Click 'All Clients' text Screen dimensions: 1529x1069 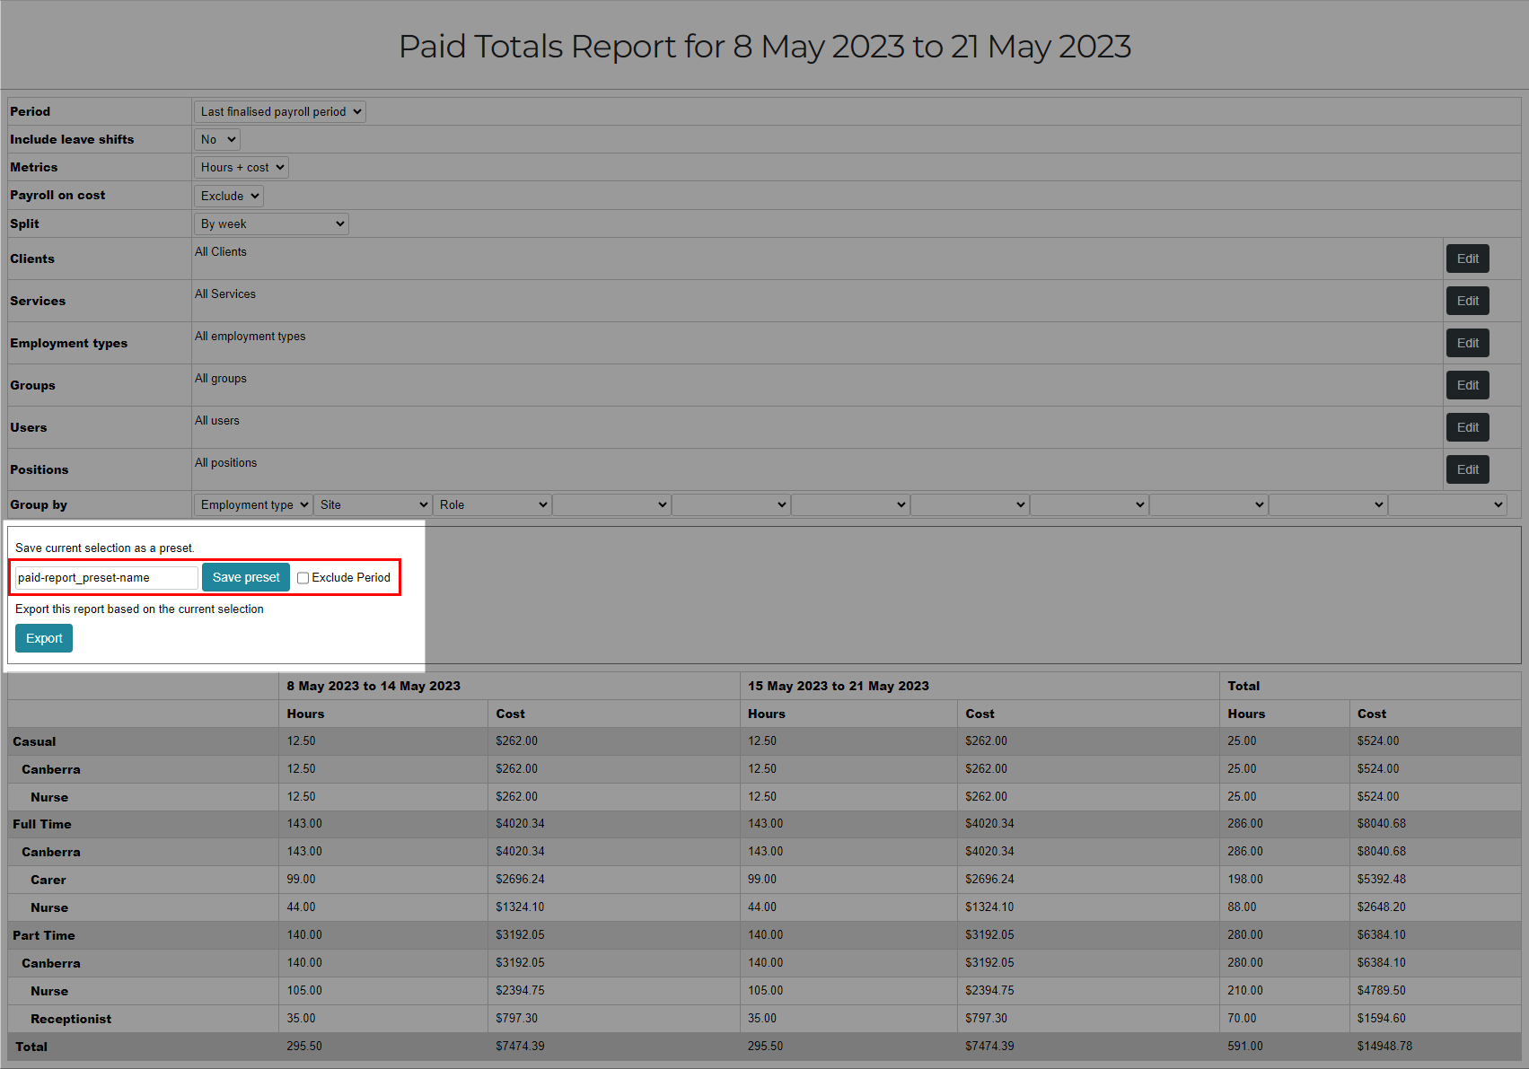[221, 251]
